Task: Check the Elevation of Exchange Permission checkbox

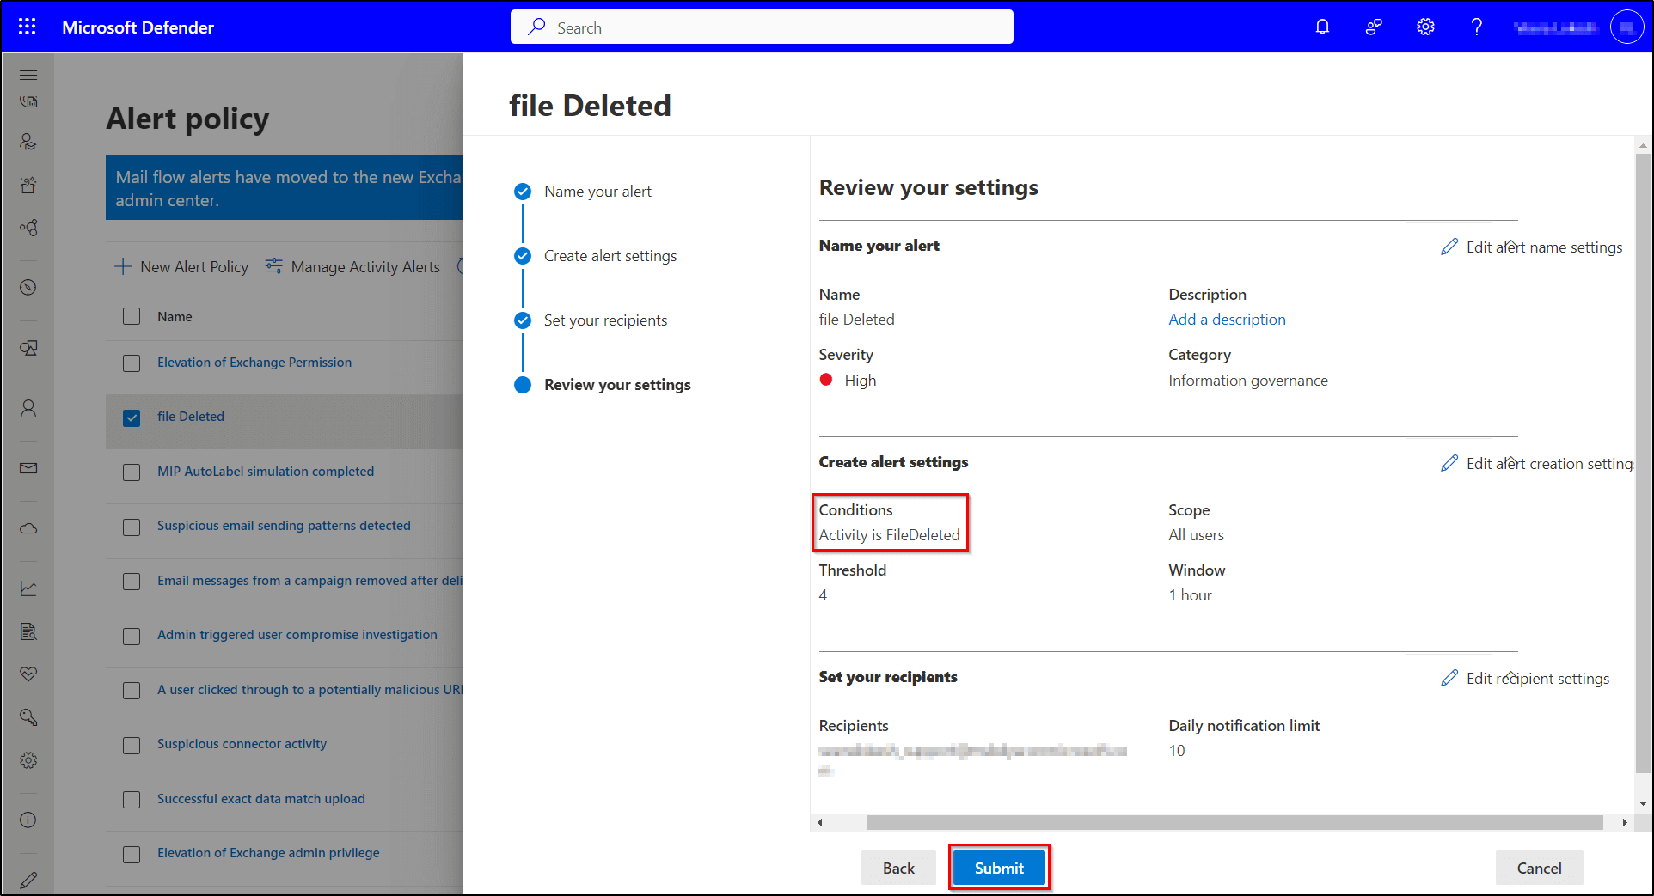Action: coord(132,363)
